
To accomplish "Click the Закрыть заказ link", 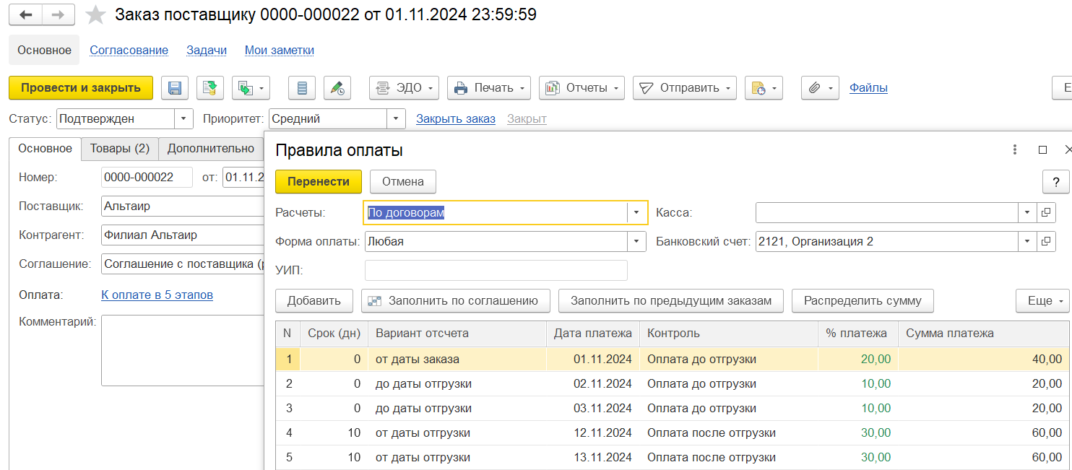I will tap(456, 118).
